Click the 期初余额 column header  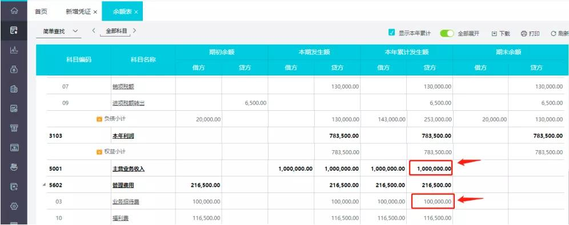click(222, 53)
